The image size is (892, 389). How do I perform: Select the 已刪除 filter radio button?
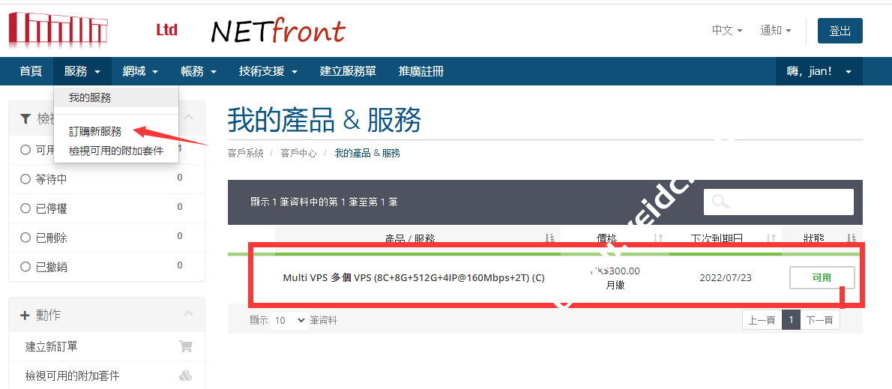click(x=25, y=238)
